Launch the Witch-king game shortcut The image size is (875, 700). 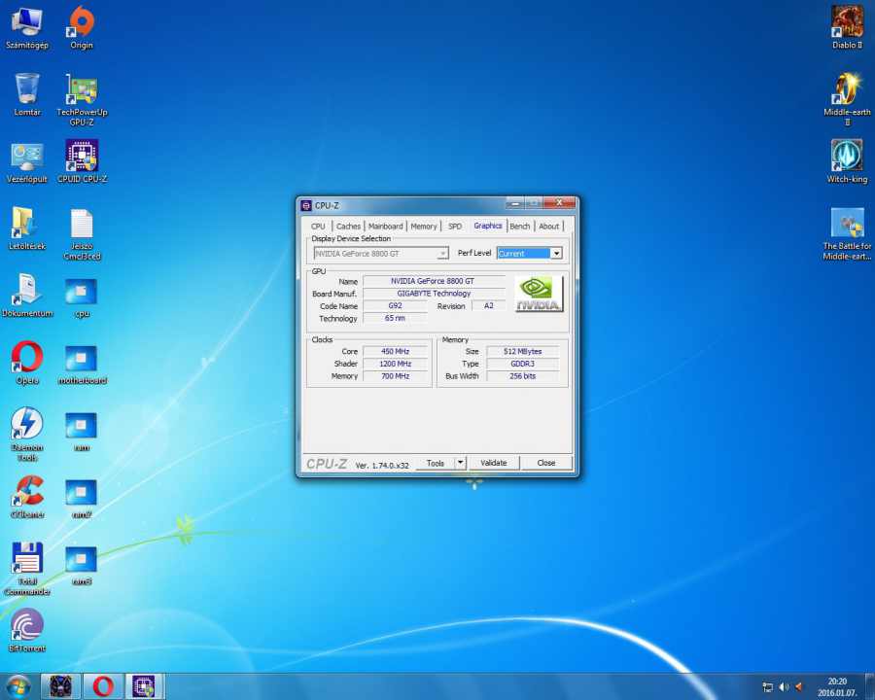[x=847, y=162]
